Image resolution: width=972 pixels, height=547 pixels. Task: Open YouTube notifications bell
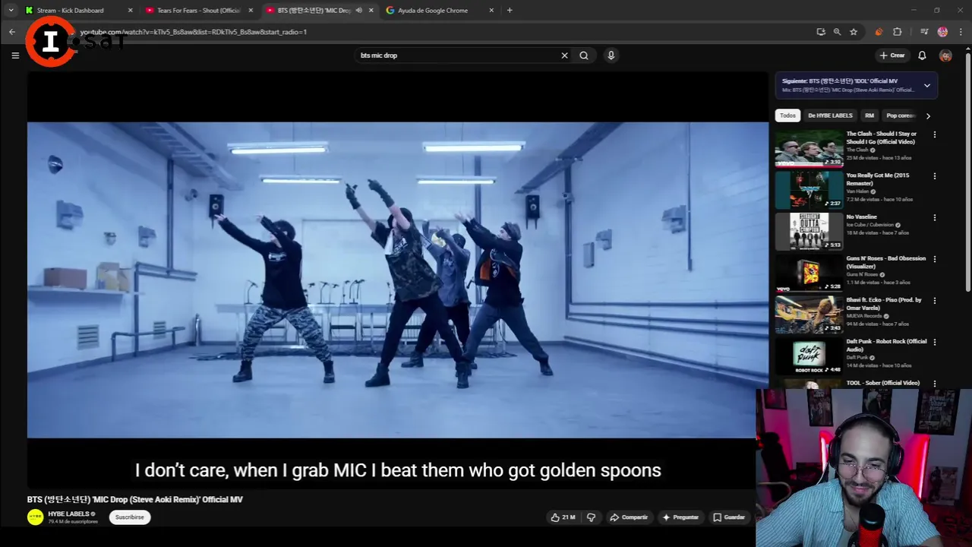click(x=922, y=55)
